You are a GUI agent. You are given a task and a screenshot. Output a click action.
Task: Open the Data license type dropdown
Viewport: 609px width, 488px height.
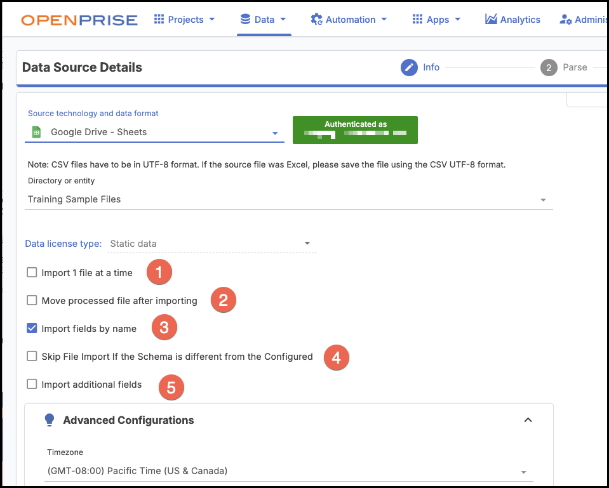tap(211, 244)
